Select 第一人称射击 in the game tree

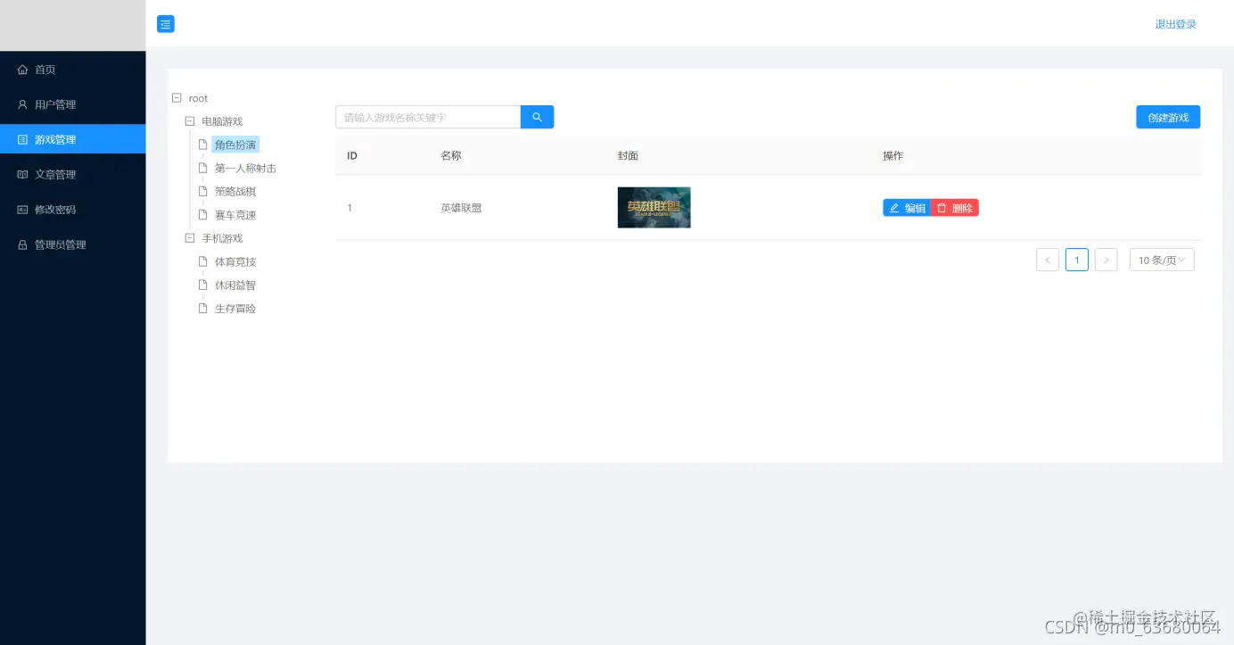tap(245, 168)
